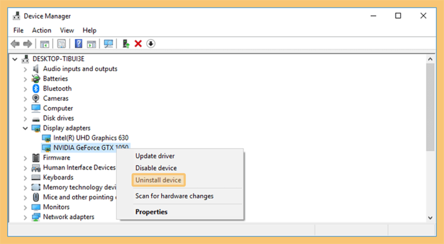Image resolution: width=444 pixels, height=244 pixels.
Task: Click the Disk drives icon
Action: coord(36,119)
